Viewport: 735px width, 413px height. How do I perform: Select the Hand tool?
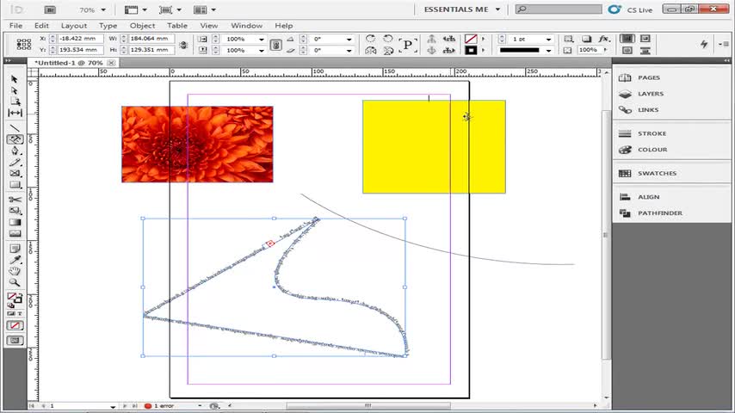[x=15, y=271]
